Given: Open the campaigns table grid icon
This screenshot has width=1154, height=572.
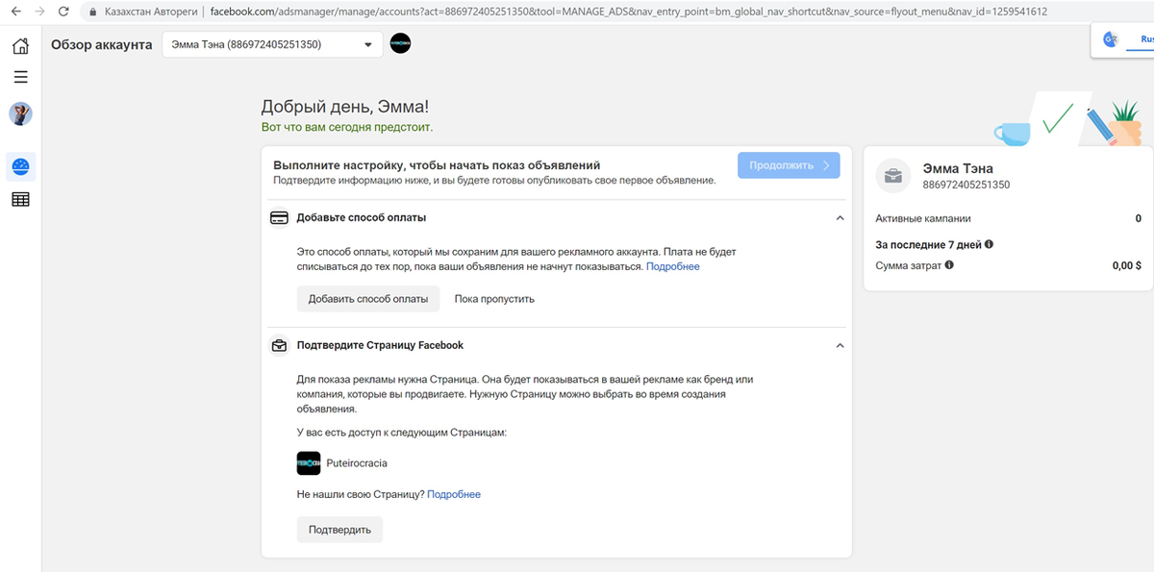Looking at the screenshot, I should click(20, 199).
